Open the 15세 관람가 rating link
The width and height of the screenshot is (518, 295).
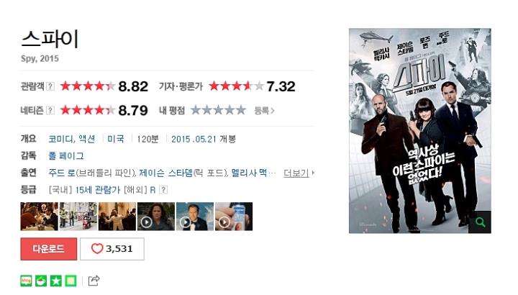[x=97, y=190]
